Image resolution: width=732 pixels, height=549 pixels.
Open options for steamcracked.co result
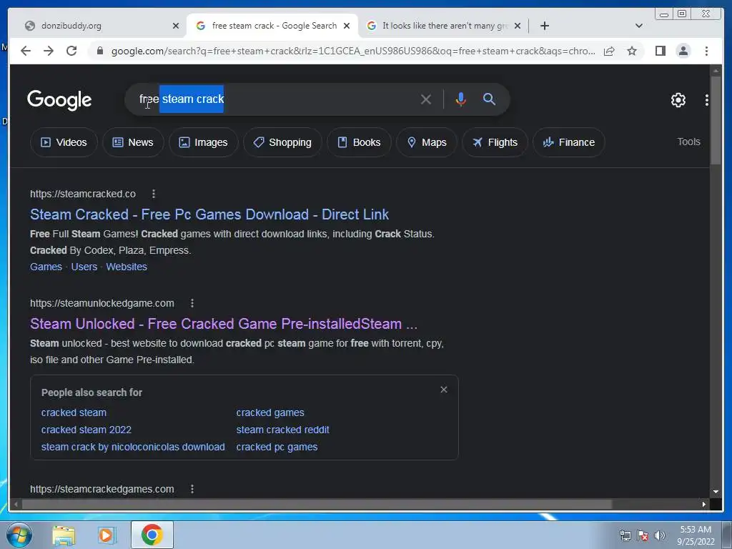[154, 194]
